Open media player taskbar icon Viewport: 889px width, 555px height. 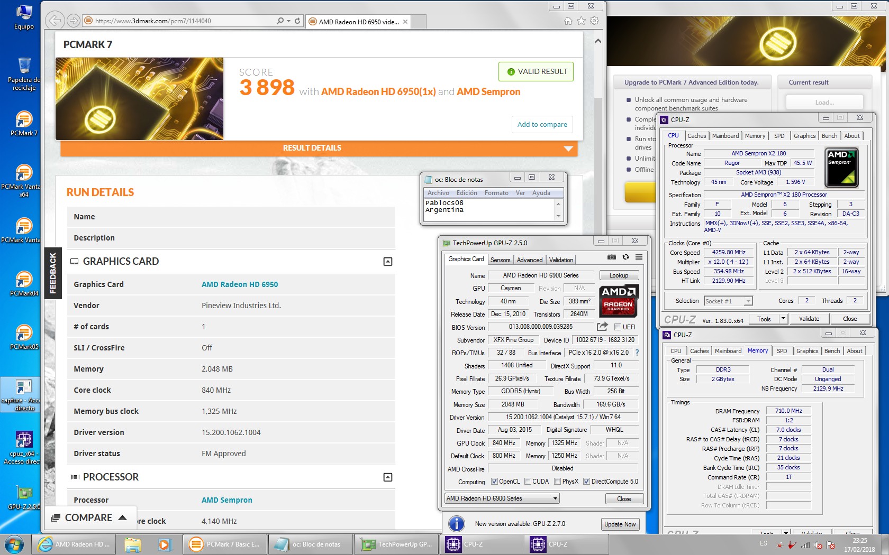click(164, 544)
